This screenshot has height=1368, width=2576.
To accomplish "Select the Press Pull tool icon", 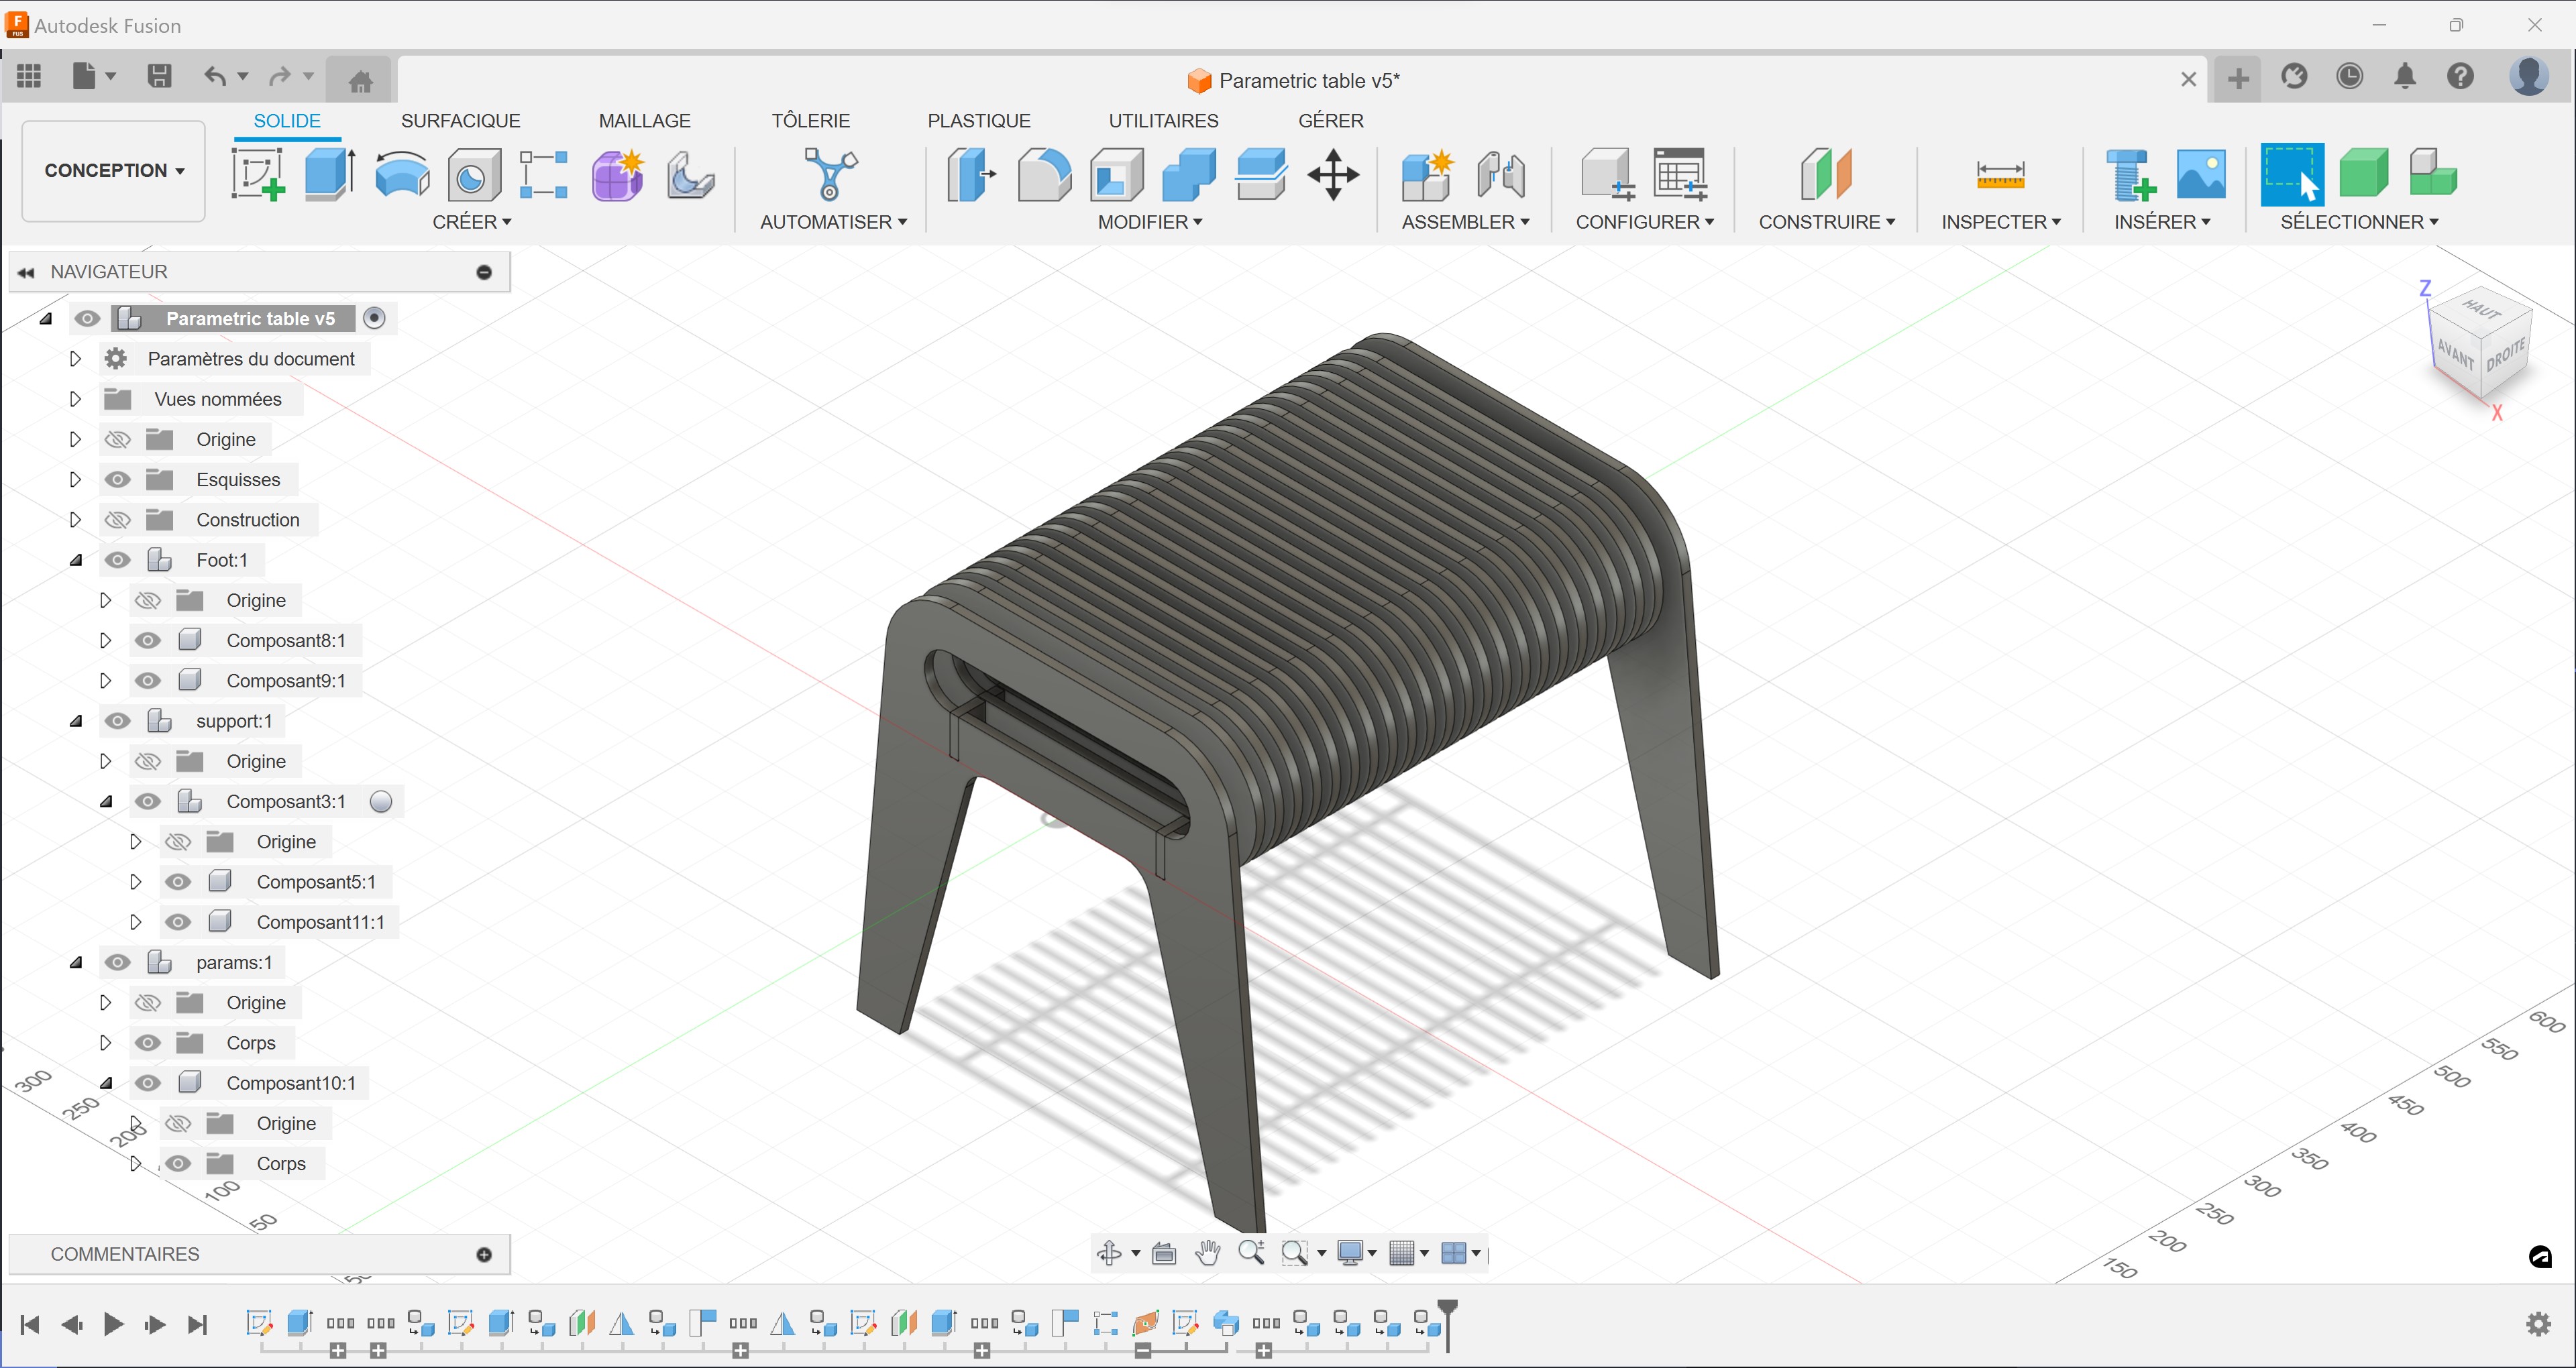I will pyautogui.click(x=972, y=174).
